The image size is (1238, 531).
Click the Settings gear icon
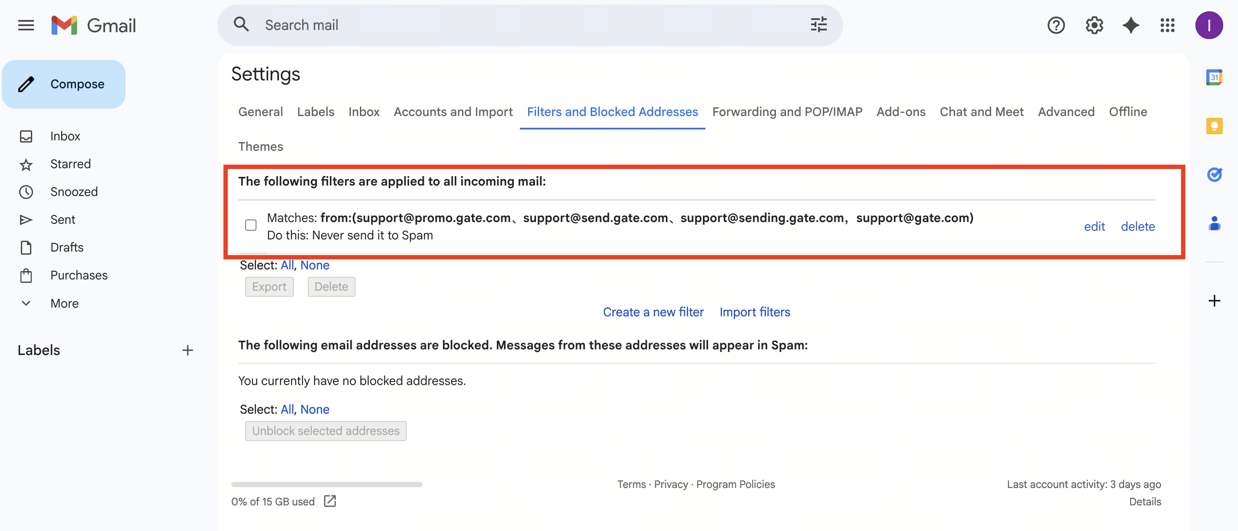coord(1094,25)
